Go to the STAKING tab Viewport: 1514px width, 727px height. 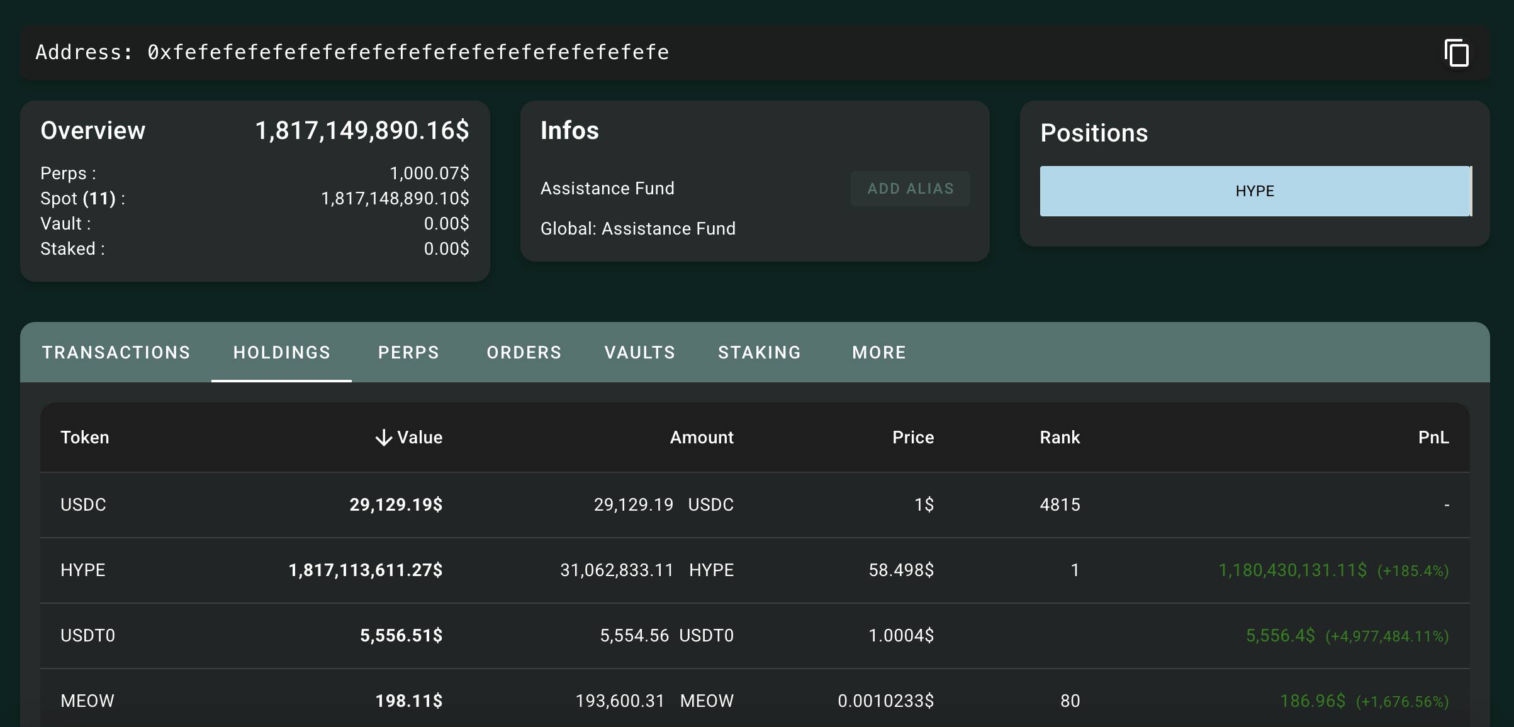pos(760,352)
